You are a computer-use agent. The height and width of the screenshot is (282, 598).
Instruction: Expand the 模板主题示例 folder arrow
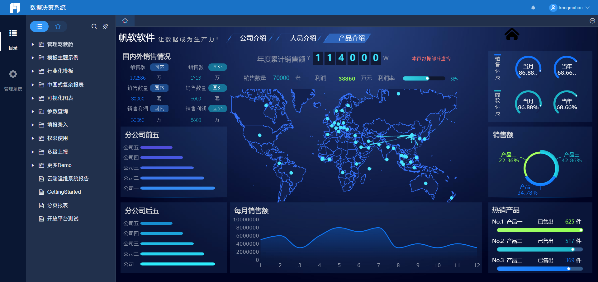click(x=33, y=58)
